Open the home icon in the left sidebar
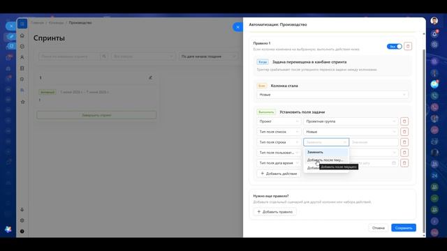 tap(22, 36)
